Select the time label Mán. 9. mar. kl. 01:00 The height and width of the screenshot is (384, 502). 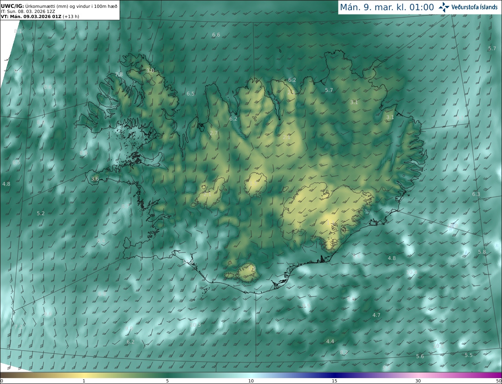[387, 7]
